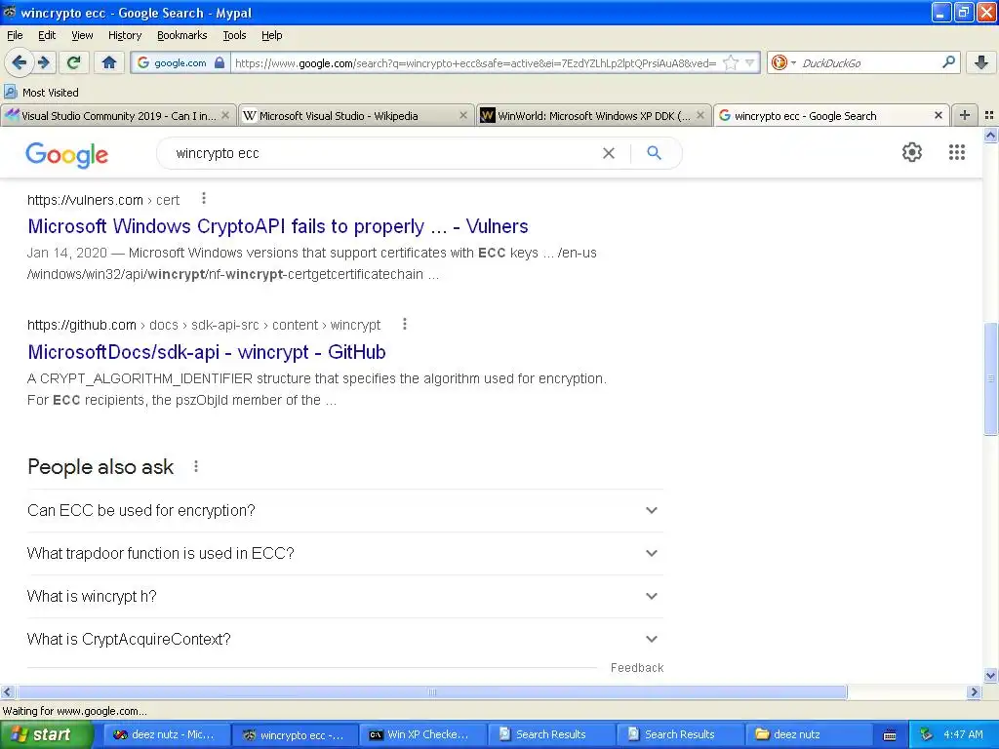Close the Visual Studio Community 2019 tab
This screenshot has height=749, width=999.
coord(225,115)
